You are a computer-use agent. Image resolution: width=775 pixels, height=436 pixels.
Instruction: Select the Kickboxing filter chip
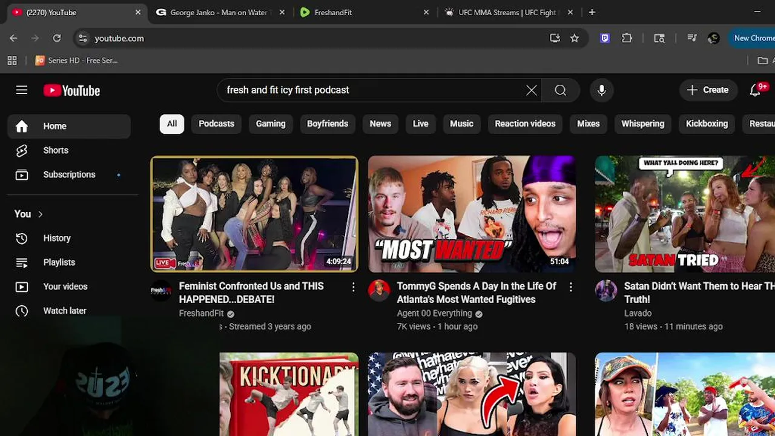point(707,124)
